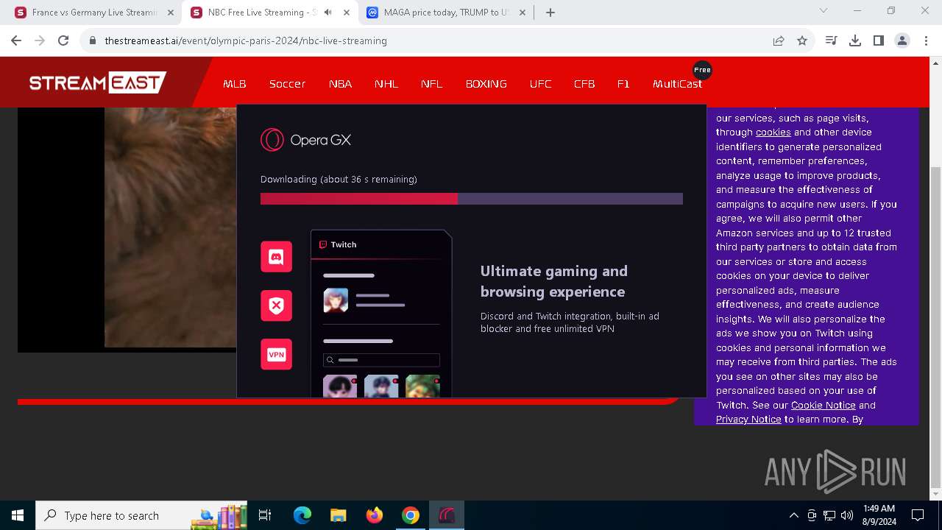Click the VPN icon in Opera GX ad
The height and width of the screenshot is (530, 942).
coord(276,354)
